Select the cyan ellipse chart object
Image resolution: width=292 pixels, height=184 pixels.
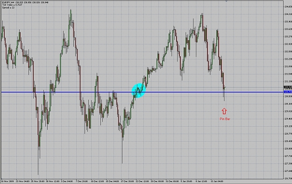tap(139, 90)
